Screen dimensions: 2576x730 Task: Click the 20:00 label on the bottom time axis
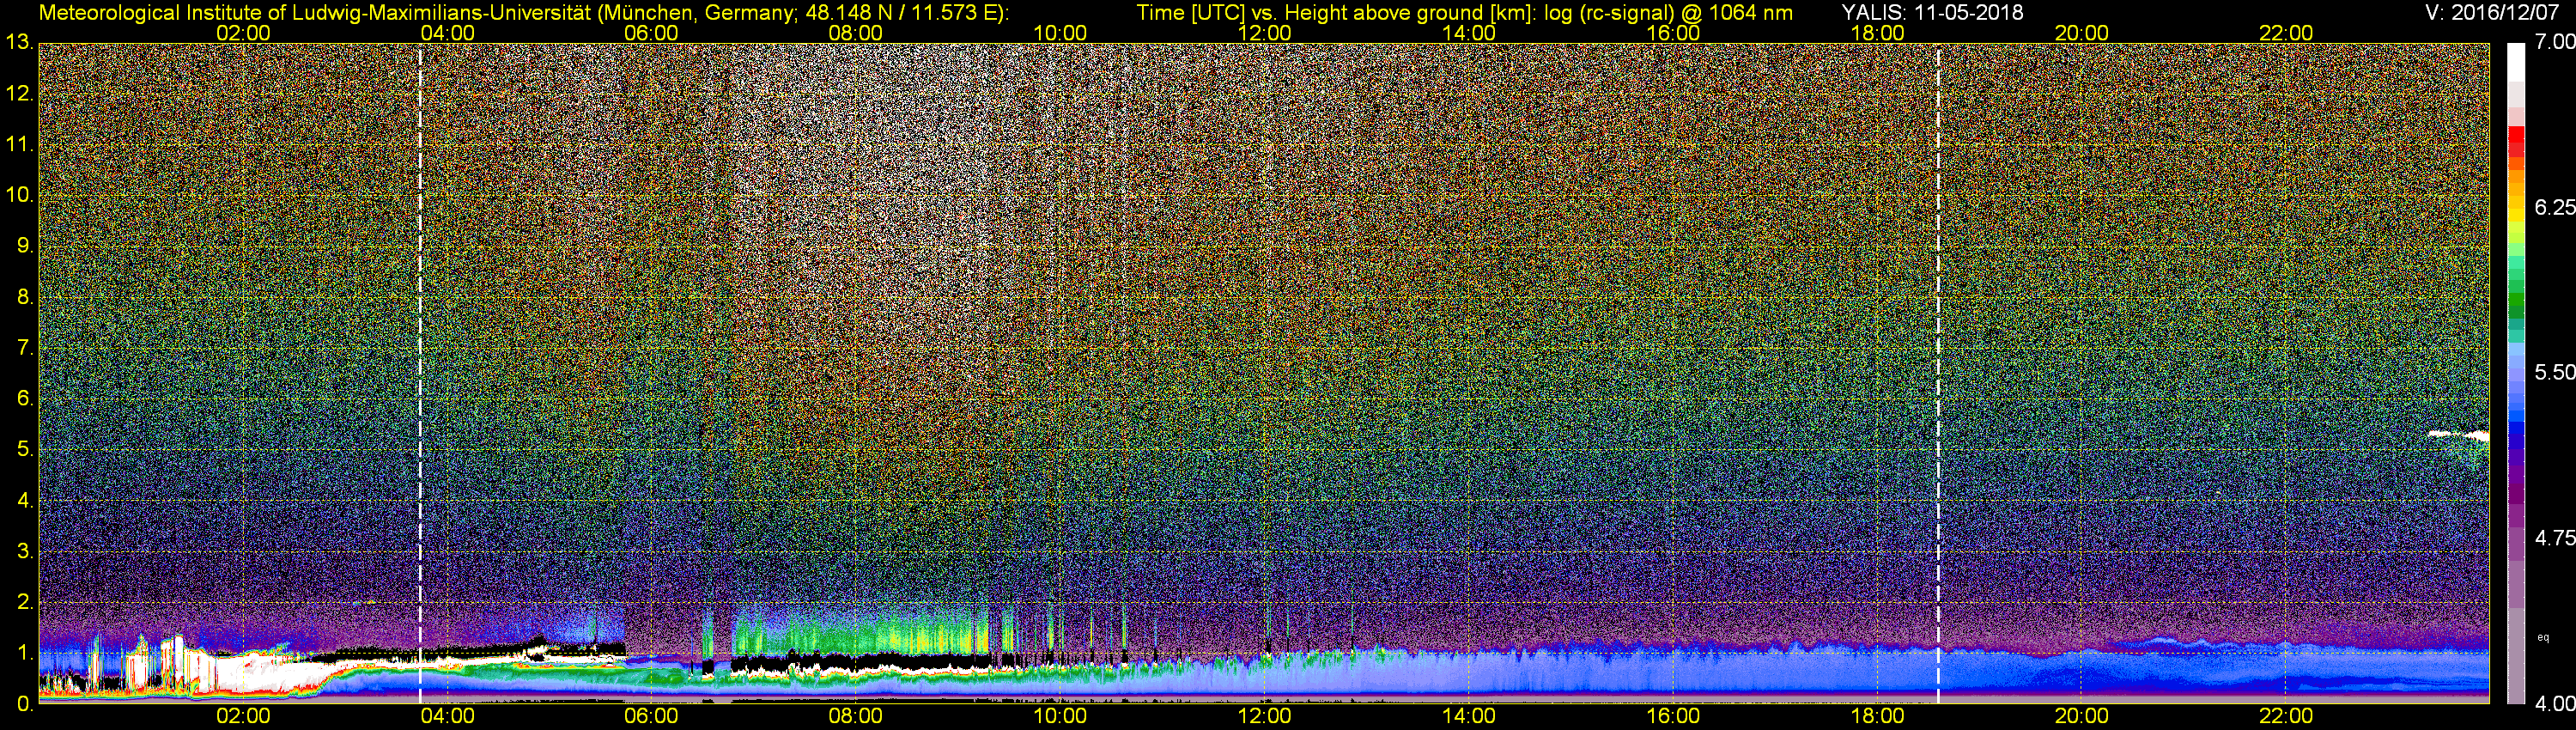[x=2082, y=716]
